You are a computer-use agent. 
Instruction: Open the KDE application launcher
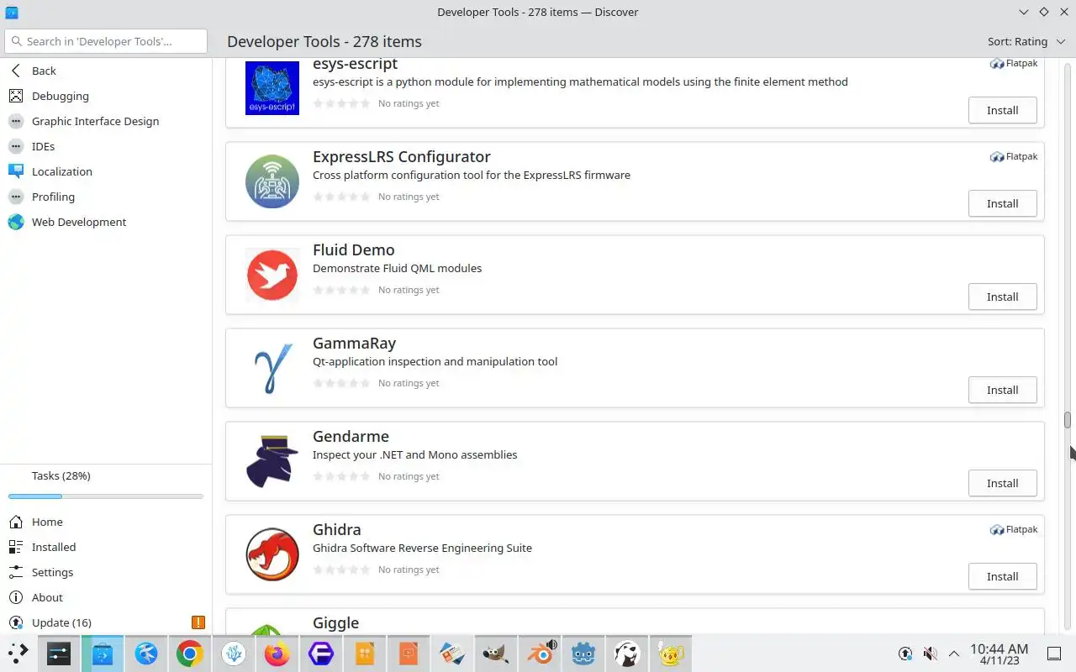[x=18, y=654]
